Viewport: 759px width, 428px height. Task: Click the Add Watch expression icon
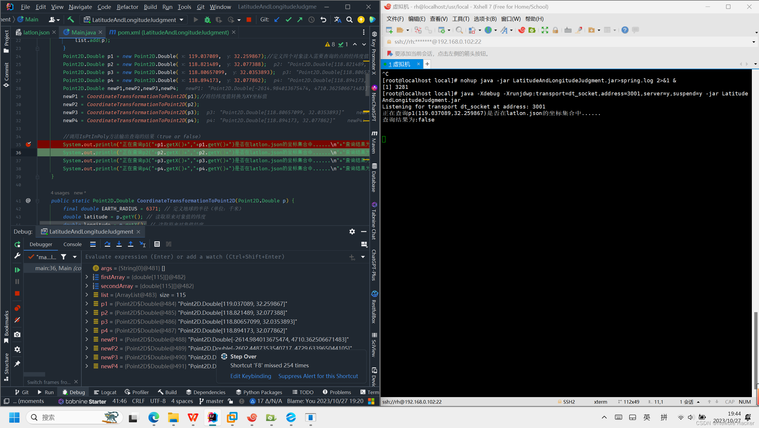pyautogui.click(x=352, y=256)
